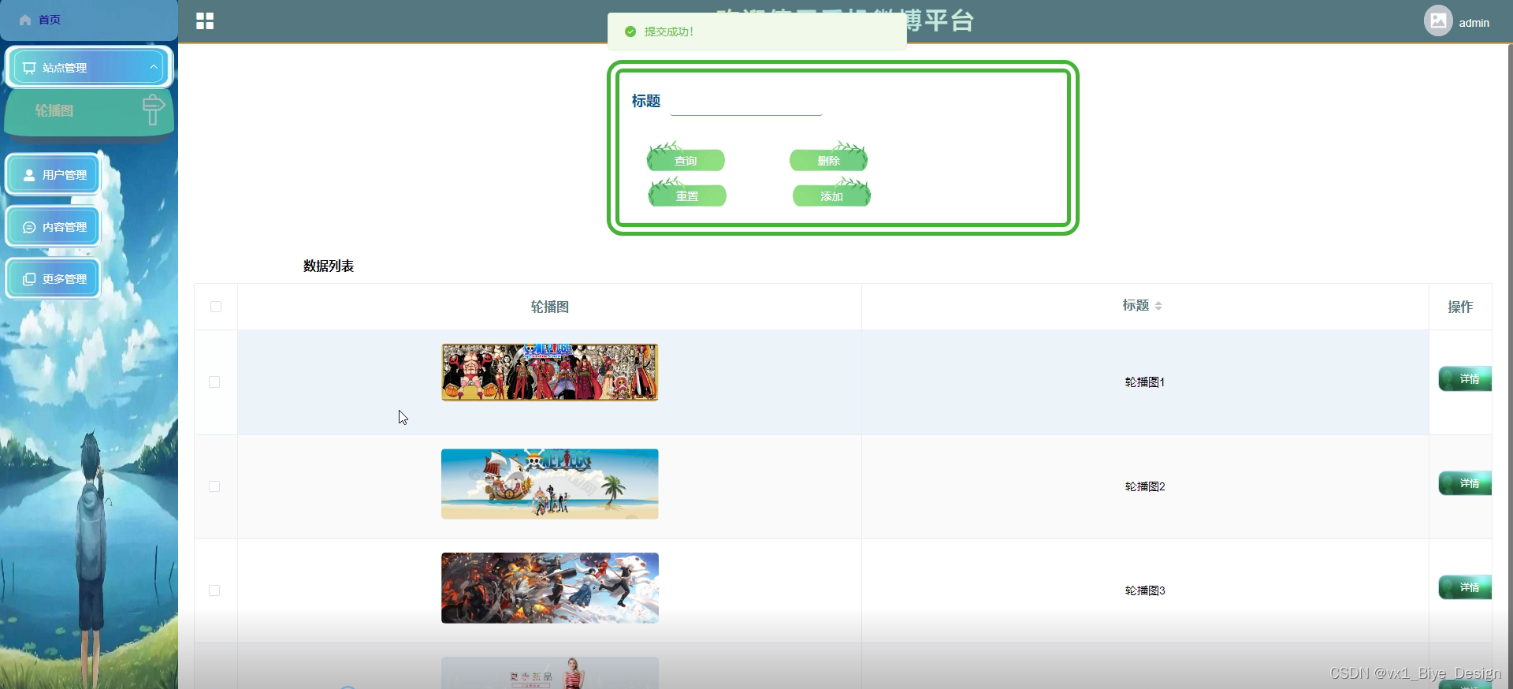Click the 站点管理 menu label
The image size is (1513, 689).
[x=65, y=68]
